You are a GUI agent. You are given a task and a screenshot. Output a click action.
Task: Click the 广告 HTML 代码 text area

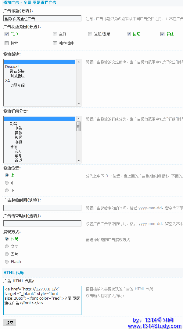[x=42, y=300]
